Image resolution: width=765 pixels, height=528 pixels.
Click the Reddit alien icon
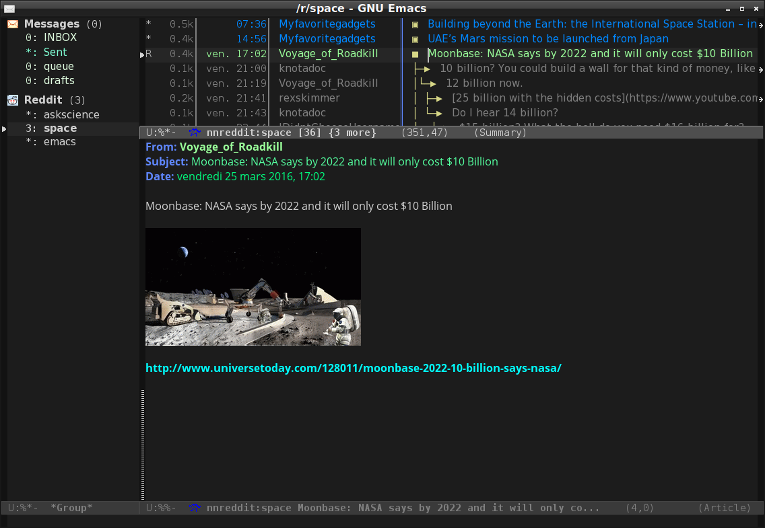click(x=13, y=100)
